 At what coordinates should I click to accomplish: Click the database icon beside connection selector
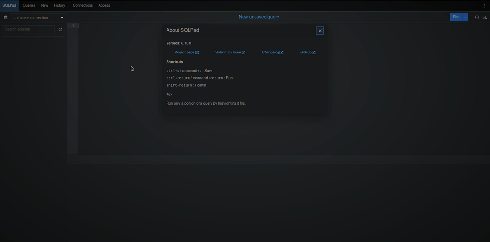click(x=6, y=18)
